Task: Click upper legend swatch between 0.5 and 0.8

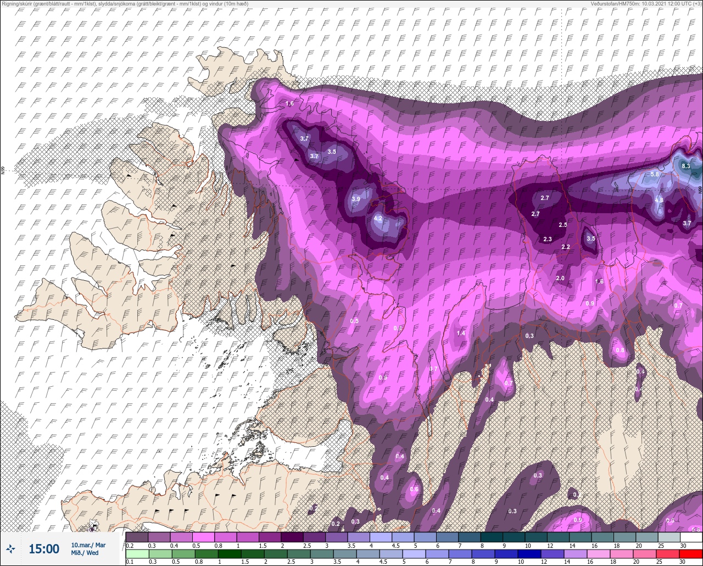Action: (x=204, y=537)
